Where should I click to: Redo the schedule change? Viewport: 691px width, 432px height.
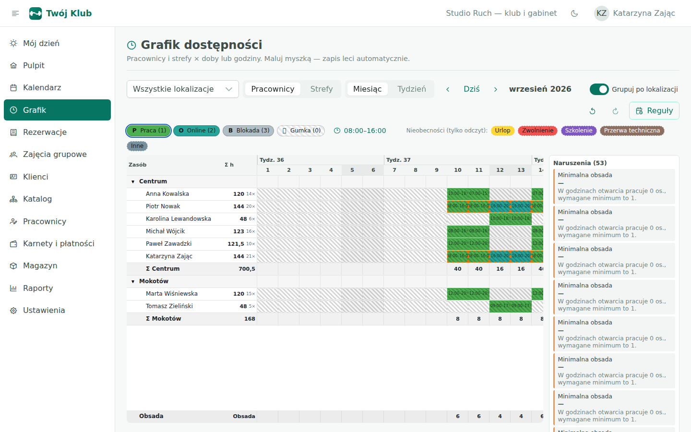tap(616, 111)
